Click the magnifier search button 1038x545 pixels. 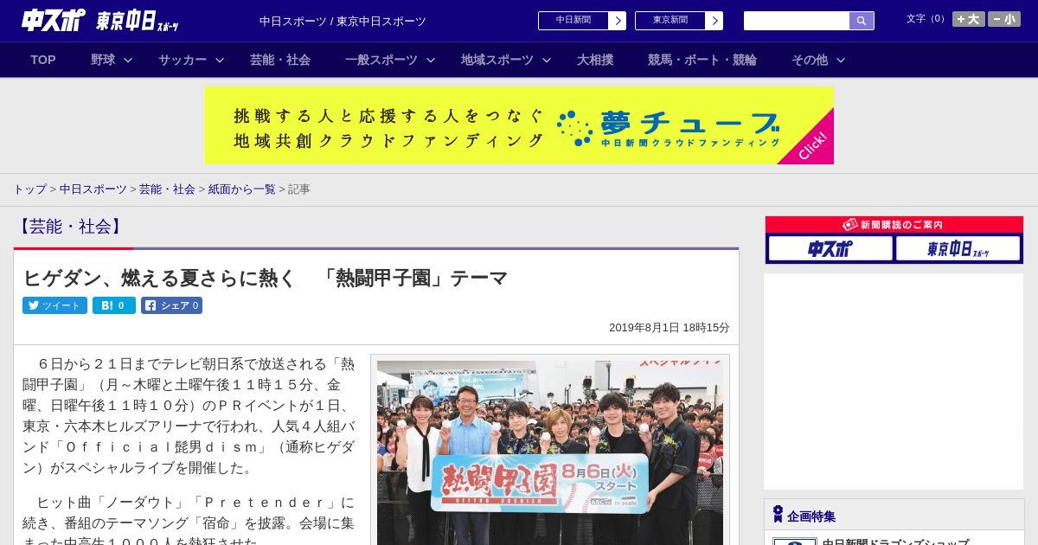click(862, 21)
